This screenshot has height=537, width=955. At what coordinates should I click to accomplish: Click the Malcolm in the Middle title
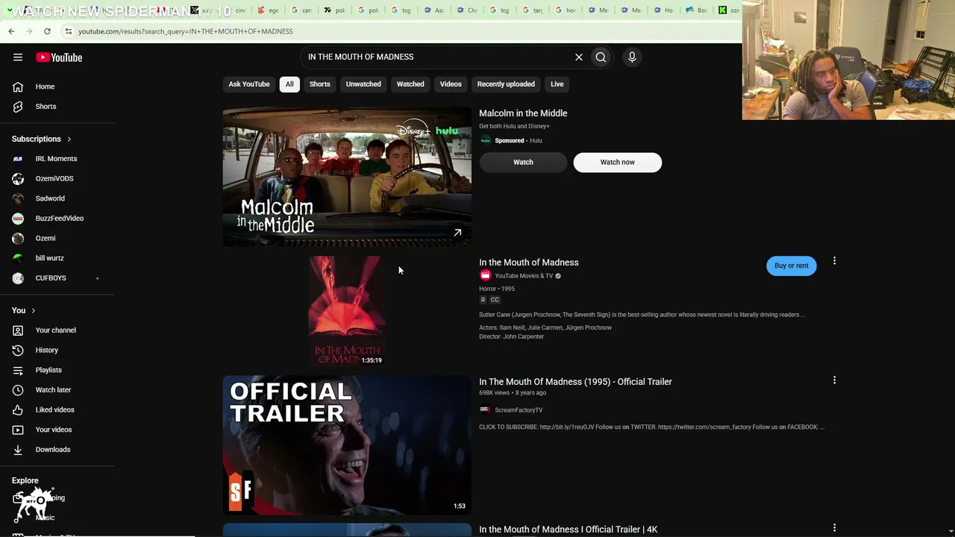[x=523, y=113]
